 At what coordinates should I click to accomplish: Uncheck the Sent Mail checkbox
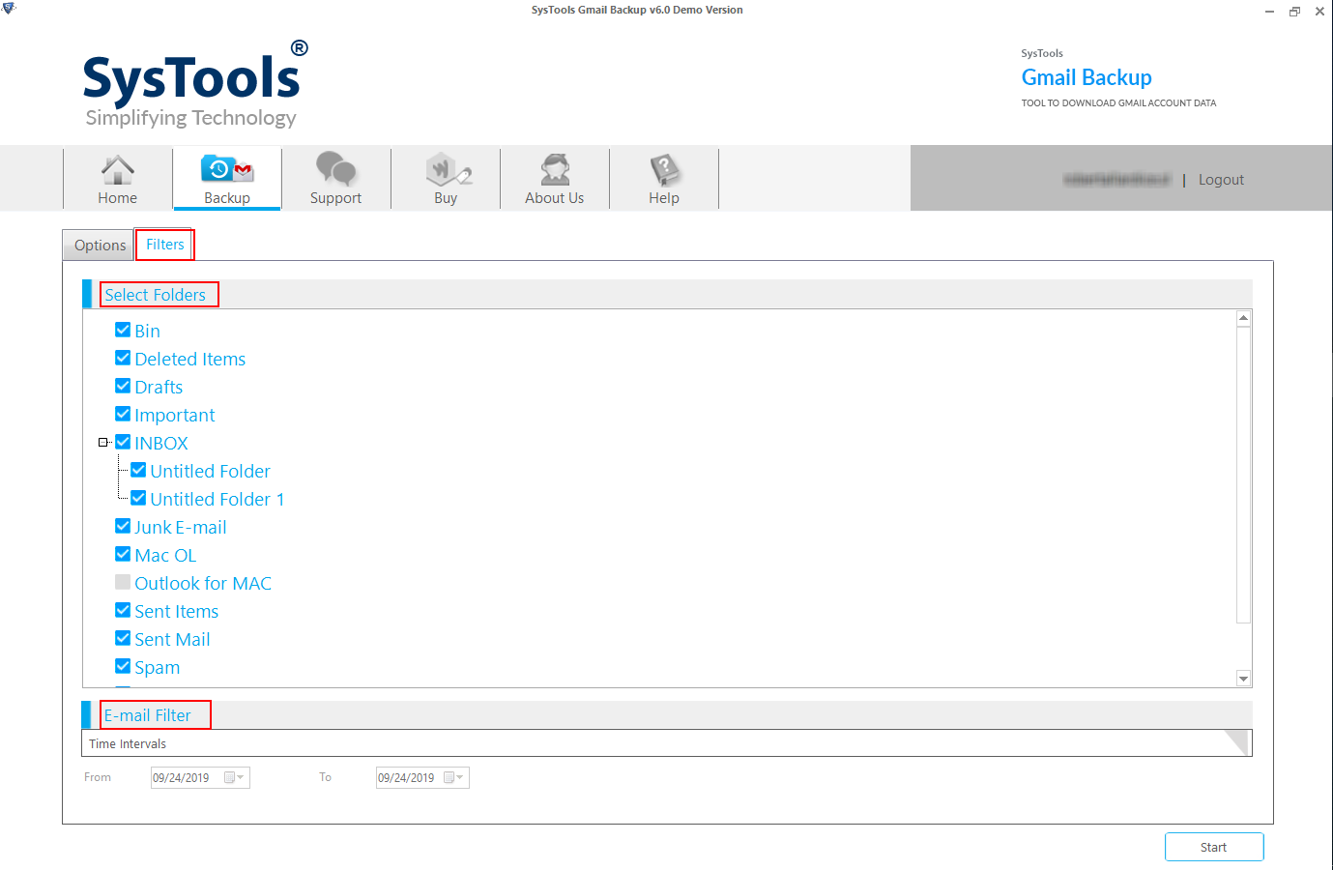pyautogui.click(x=123, y=638)
